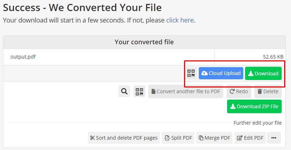This screenshot has height=150, width=291.
Task: Click the 52.65 KB file size cell
Action: point(250,57)
